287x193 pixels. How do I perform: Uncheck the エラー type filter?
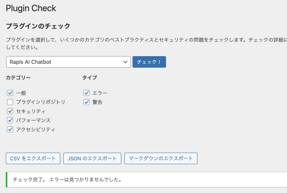coord(86,93)
